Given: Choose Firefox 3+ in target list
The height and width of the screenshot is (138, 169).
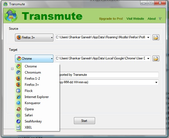Looking at the screenshot, I should [x=37, y=85].
